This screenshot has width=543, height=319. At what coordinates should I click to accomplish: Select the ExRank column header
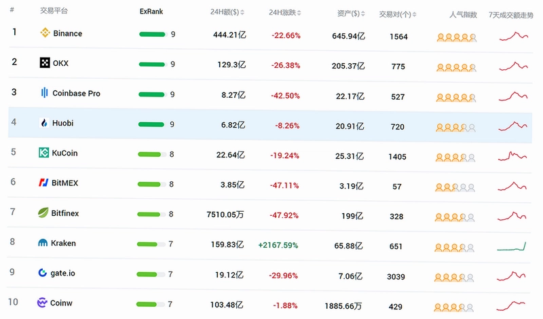[151, 12]
